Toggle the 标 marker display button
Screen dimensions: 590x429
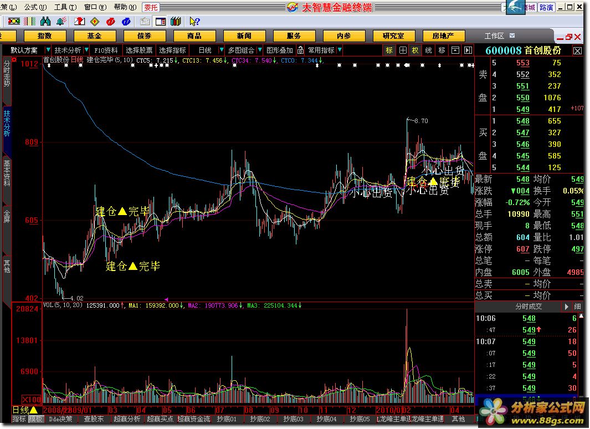coord(389,50)
